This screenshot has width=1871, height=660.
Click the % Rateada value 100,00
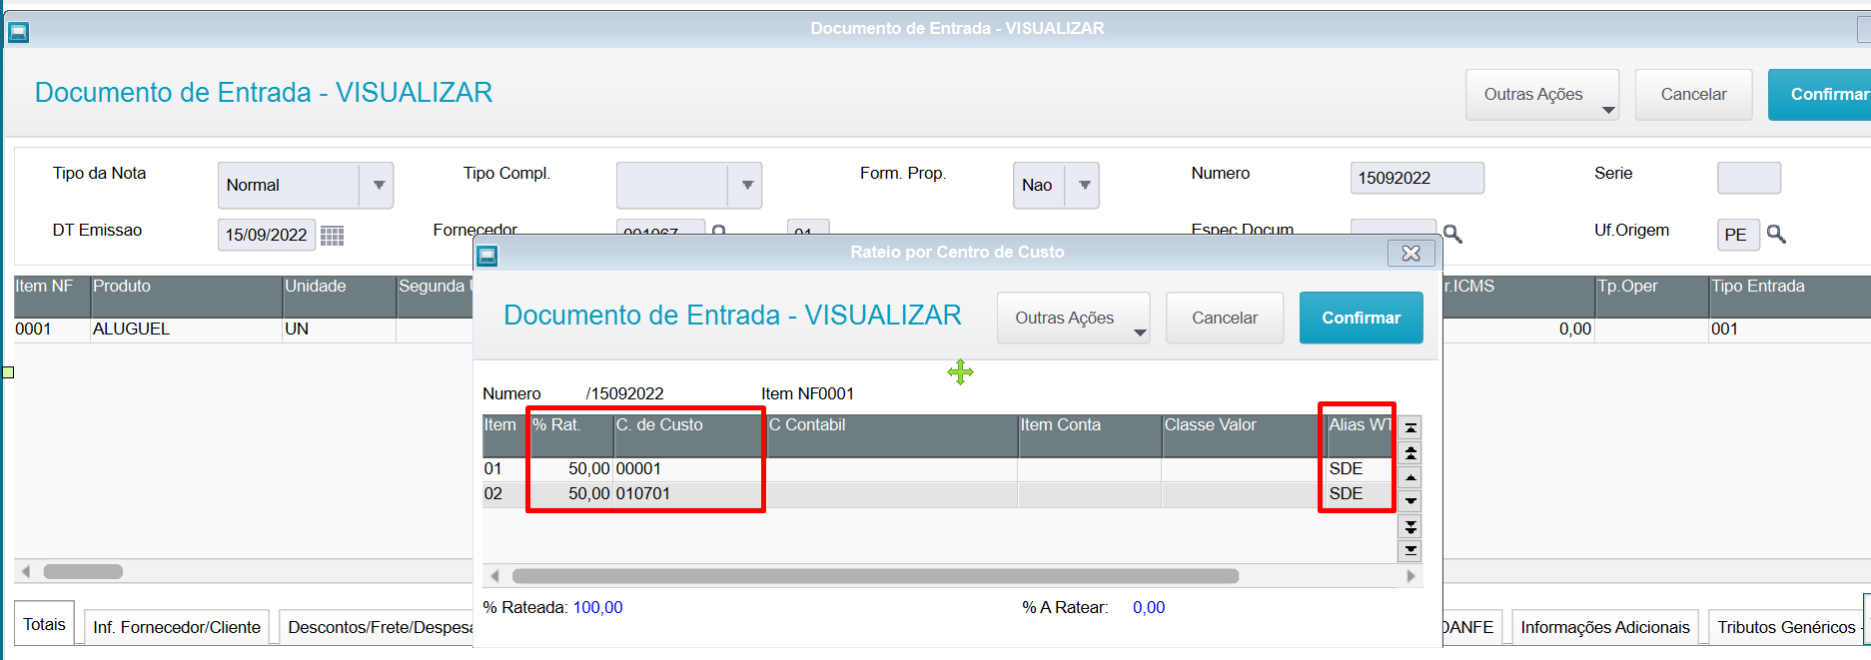click(597, 607)
